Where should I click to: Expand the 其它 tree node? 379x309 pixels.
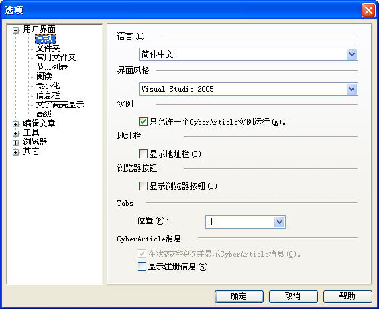(15, 152)
